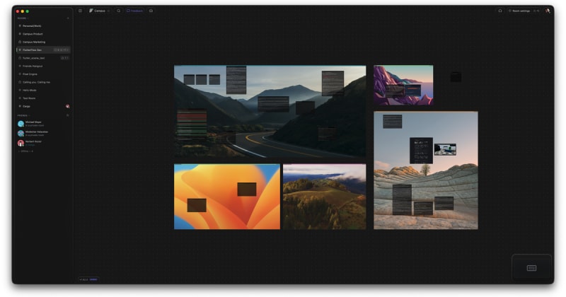Collapse the Friends section header
This screenshot has width=566, height=297.
point(23,115)
